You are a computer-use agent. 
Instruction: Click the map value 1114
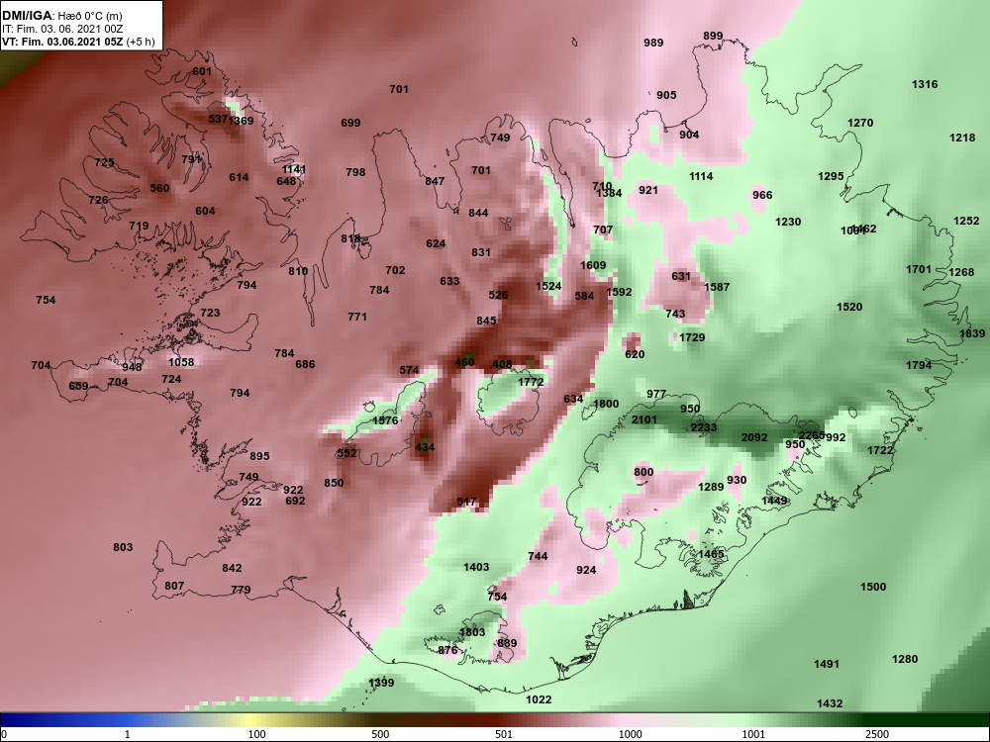click(x=701, y=177)
